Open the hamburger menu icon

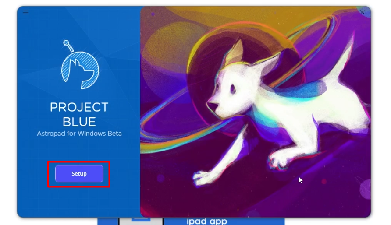click(x=26, y=12)
